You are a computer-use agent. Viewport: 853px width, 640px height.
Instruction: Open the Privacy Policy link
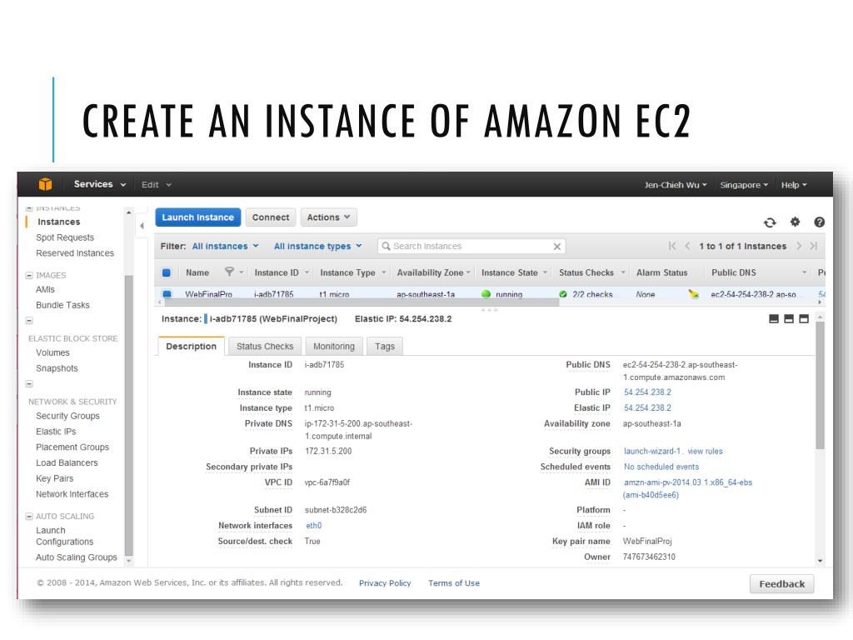(385, 582)
